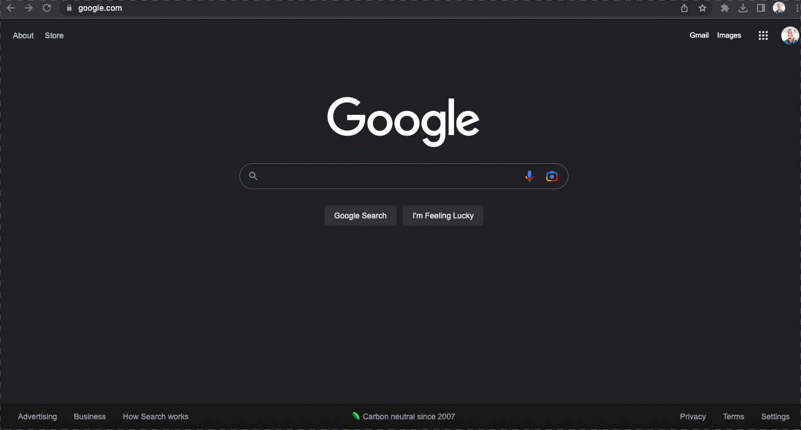Click the padlock site info icon
The width and height of the screenshot is (801, 430).
coord(69,8)
